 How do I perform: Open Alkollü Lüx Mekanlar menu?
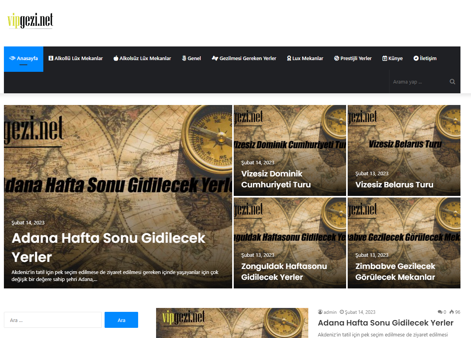tap(76, 59)
